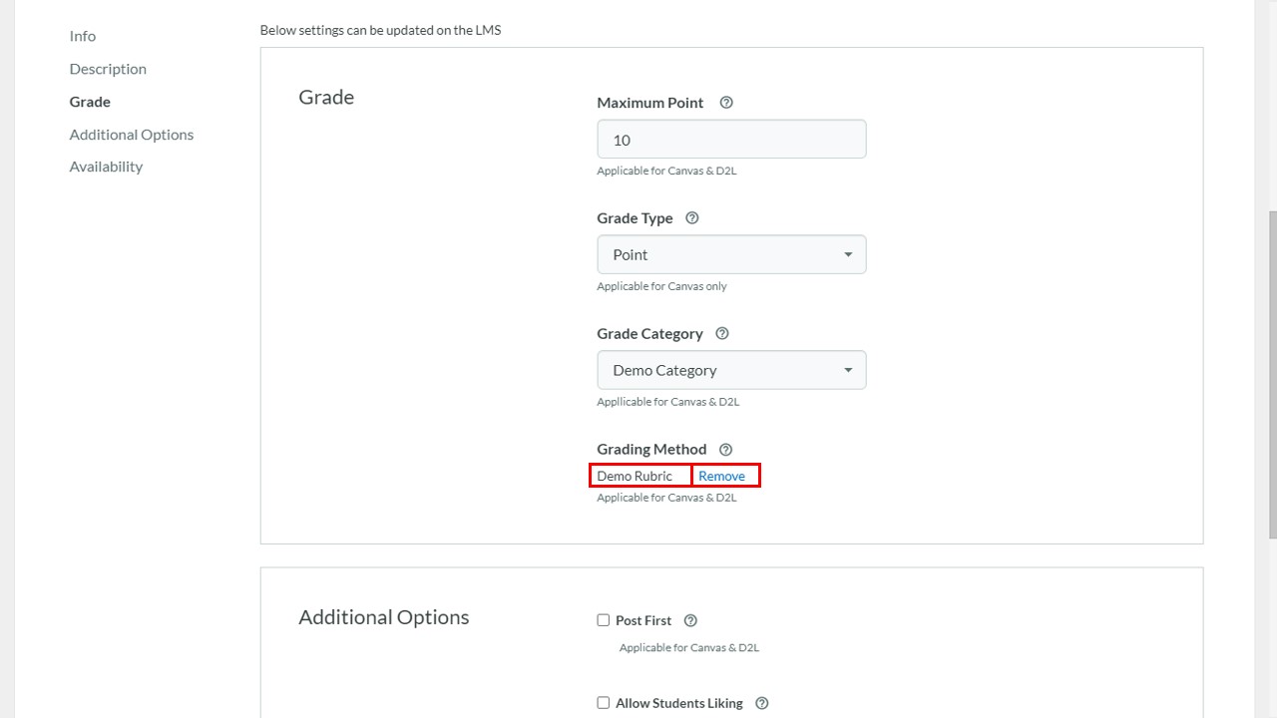Click the Maximum Point label
Viewport: 1277px width, 718px height.
(x=650, y=103)
